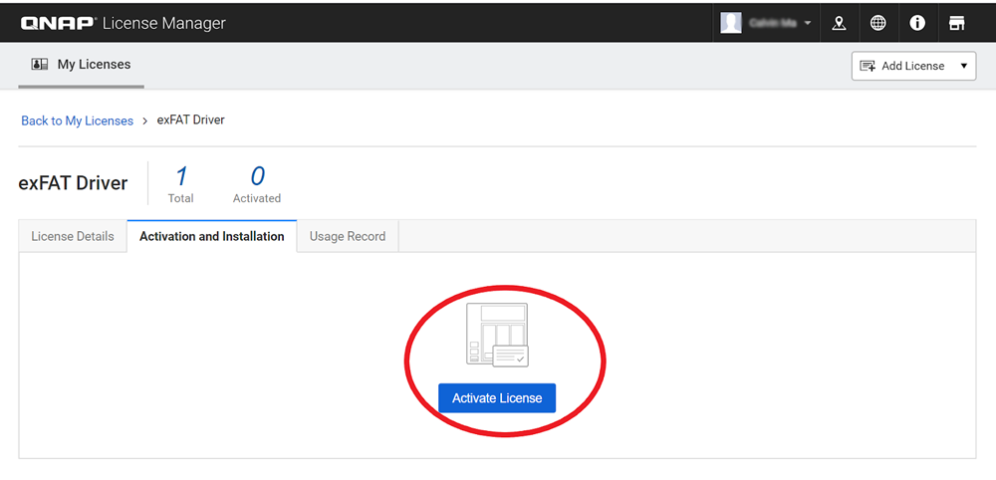This screenshot has height=480, width=996.
Task: Expand the Add License dropdown arrow
Action: [x=963, y=66]
